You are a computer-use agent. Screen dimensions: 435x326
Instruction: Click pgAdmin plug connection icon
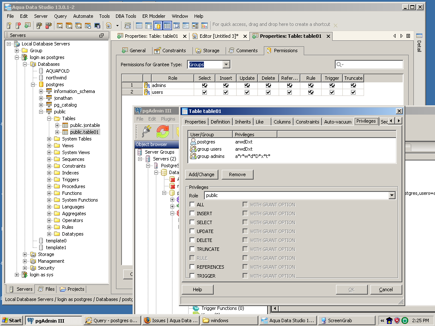pos(146,131)
